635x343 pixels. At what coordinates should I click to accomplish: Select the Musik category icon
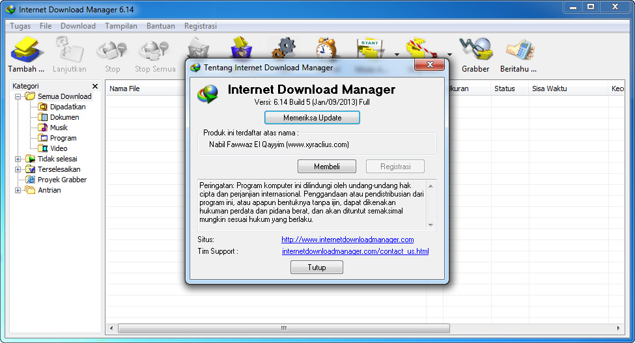[x=42, y=128]
